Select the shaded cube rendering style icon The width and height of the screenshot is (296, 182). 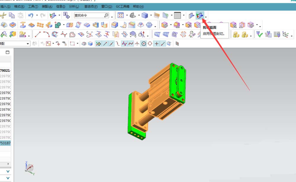pyautogui.click(x=145, y=15)
